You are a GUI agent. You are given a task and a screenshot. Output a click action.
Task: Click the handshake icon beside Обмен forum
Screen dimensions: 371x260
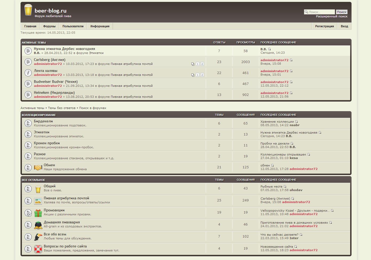coord(38,168)
